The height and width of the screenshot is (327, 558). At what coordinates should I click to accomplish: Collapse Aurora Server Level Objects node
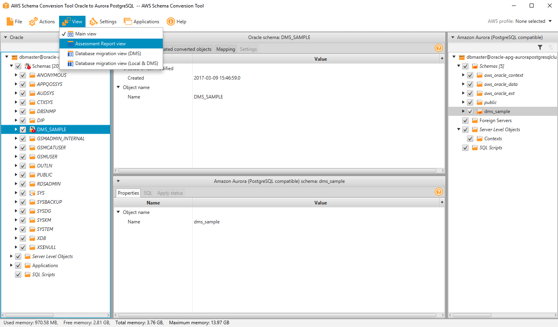pyautogui.click(x=459, y=129)
